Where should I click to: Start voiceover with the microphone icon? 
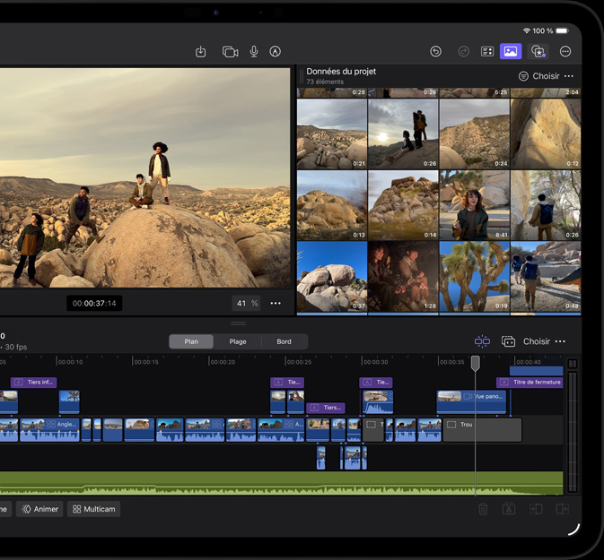pos(254,52)
